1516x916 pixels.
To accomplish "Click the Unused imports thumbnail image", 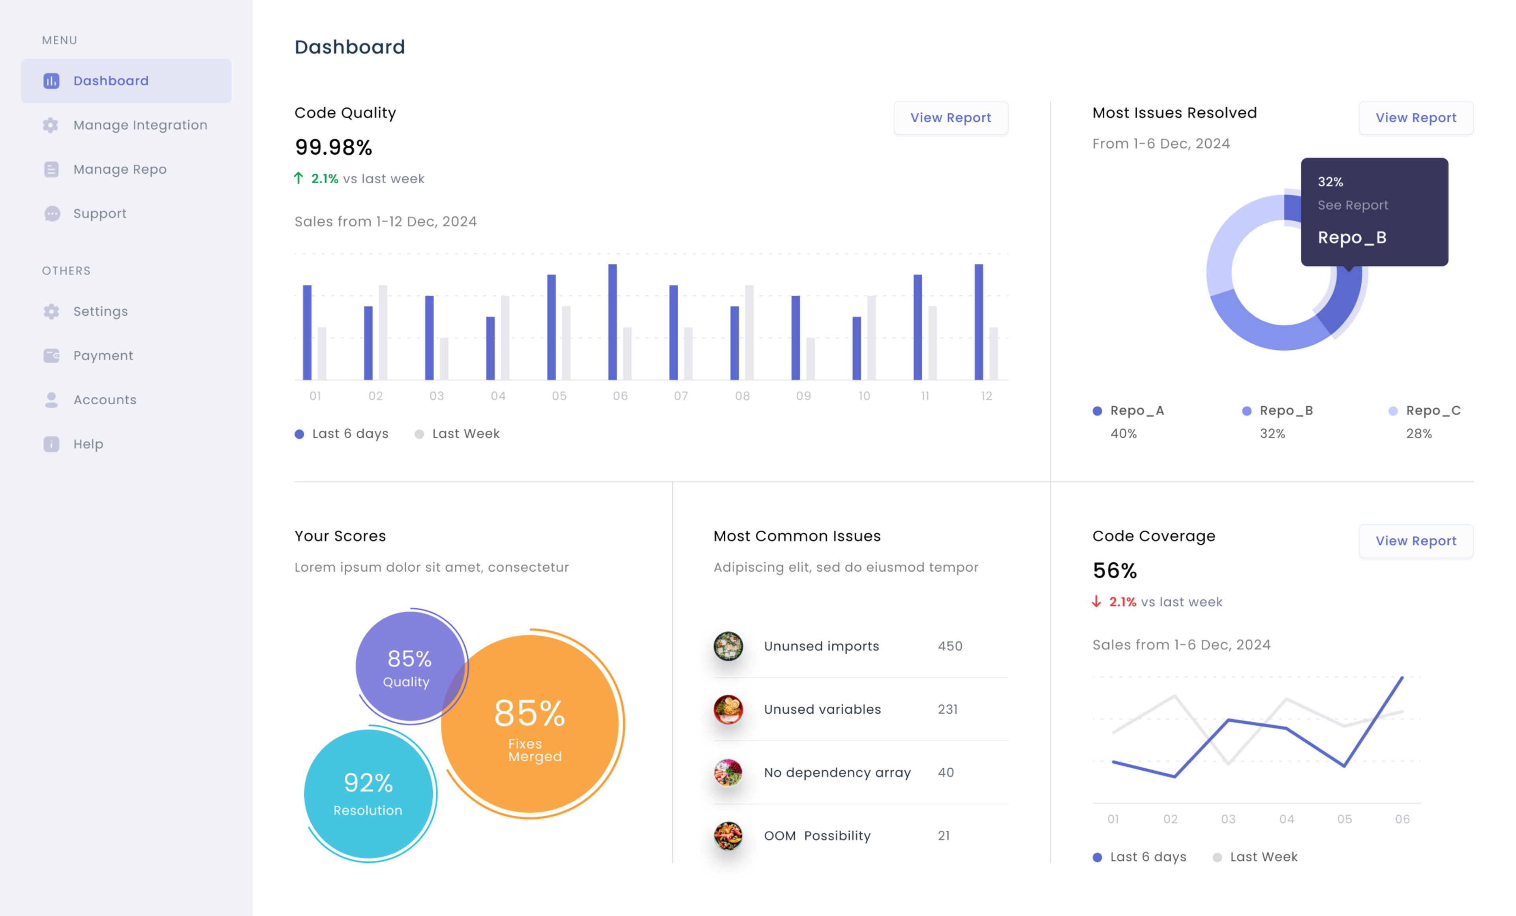I will 728,646.
